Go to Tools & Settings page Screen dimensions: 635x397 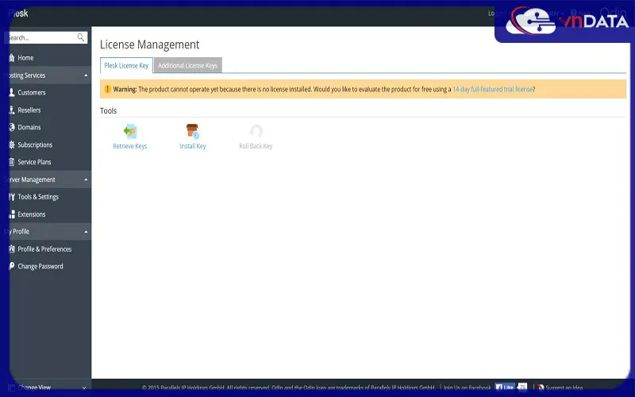[x=38, y=197]
